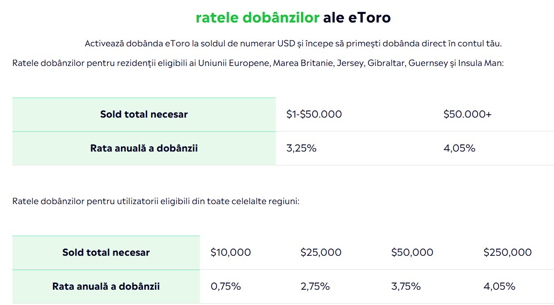
Task: Click the "0,75%" interest rate cell
Action: 226,286
